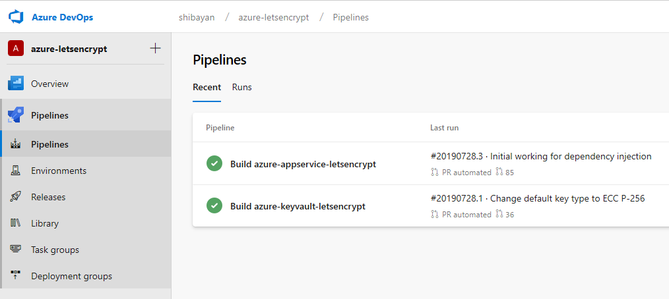Click the Azure DevOps logo icon
Screen dimensions: 669x299
[16, 18]
